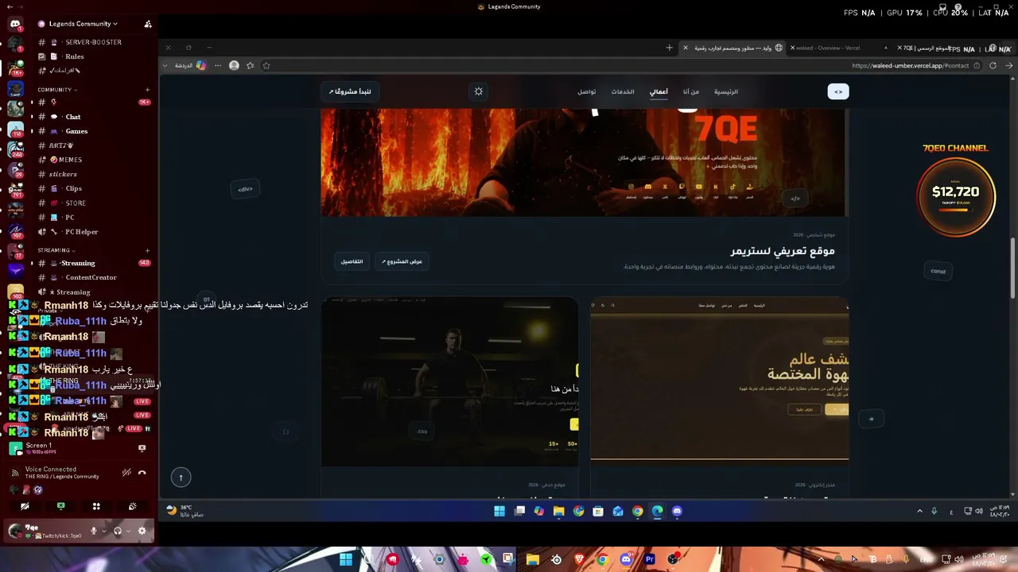Open Microsoft Store on shared-screen taskbar

point(598,511)
